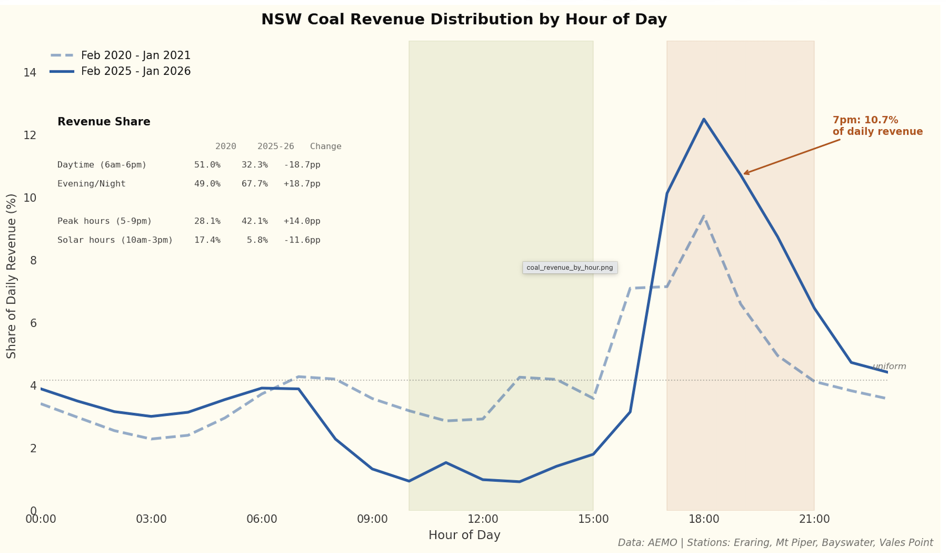Click the Share of Daily Revenue (%) axis label
Screen dimensions: 946x553
point(11,276)
